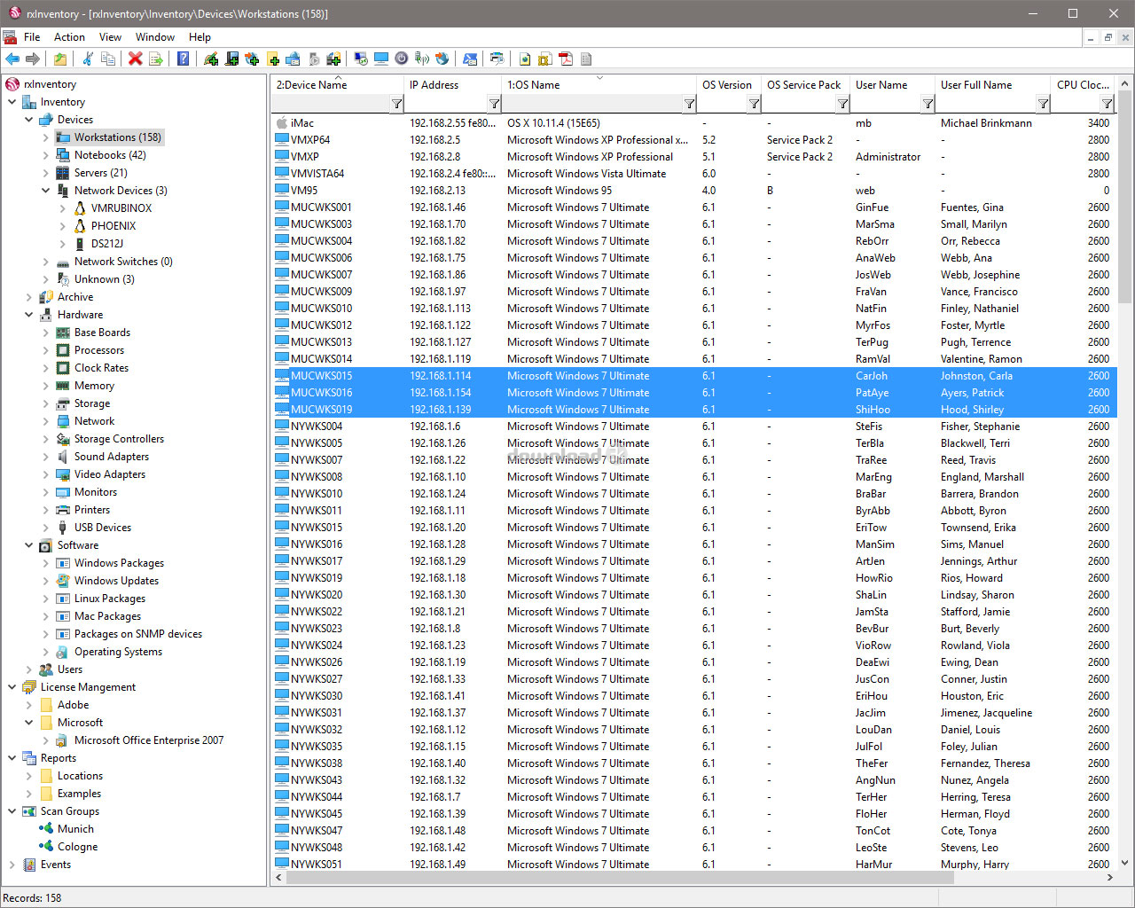Sort by the 2:Device Name column header
The image size is (1135, 908).
(338, 85)
